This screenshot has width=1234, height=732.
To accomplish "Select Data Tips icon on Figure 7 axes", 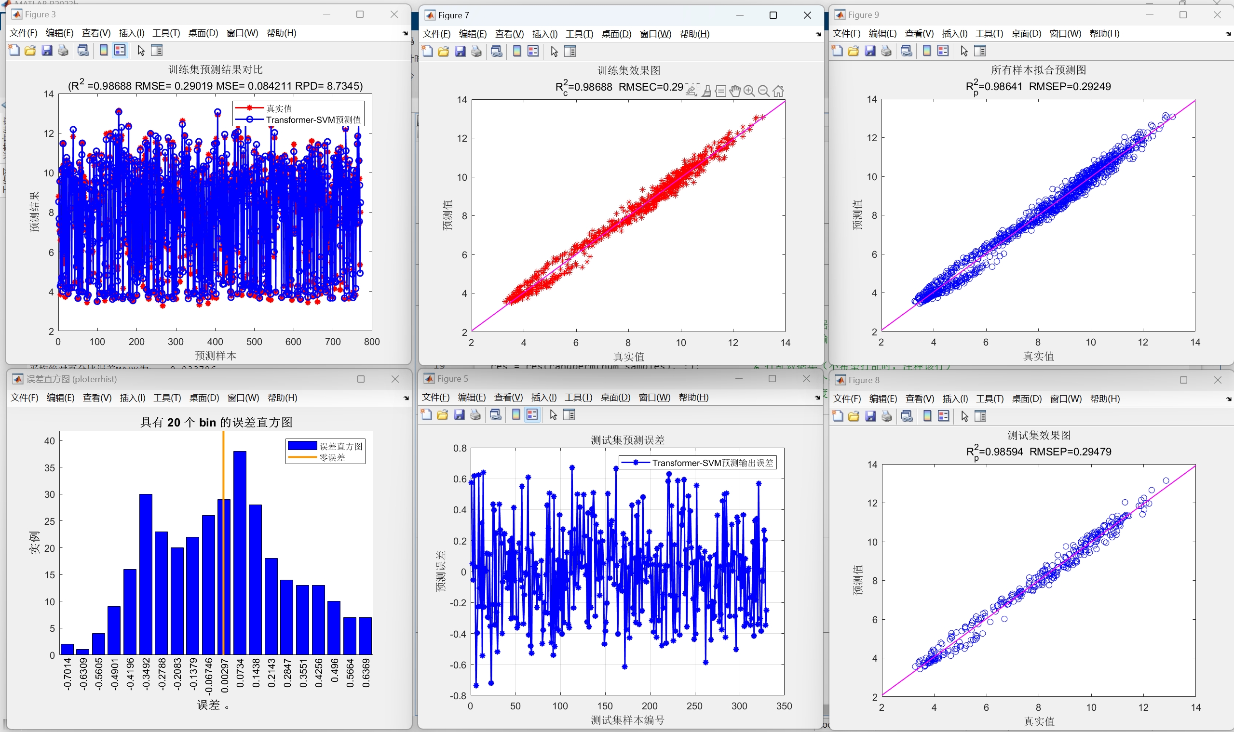I will coord(720,91).
